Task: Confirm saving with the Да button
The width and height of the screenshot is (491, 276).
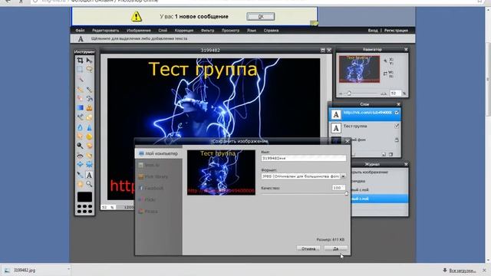Action: point(336,248)
